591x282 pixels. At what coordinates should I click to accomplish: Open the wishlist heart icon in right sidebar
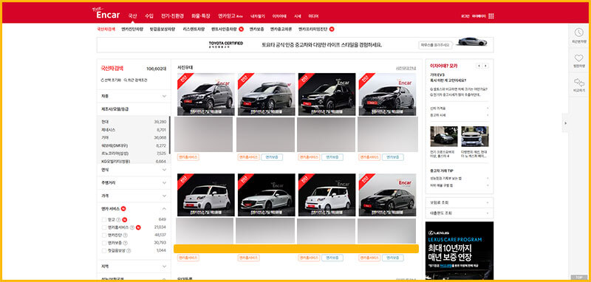pos(578,58)
